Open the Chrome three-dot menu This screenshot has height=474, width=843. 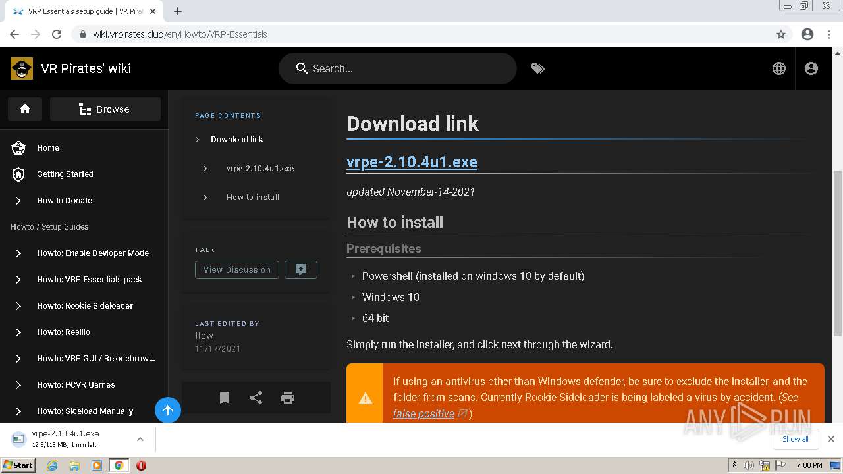829,34
